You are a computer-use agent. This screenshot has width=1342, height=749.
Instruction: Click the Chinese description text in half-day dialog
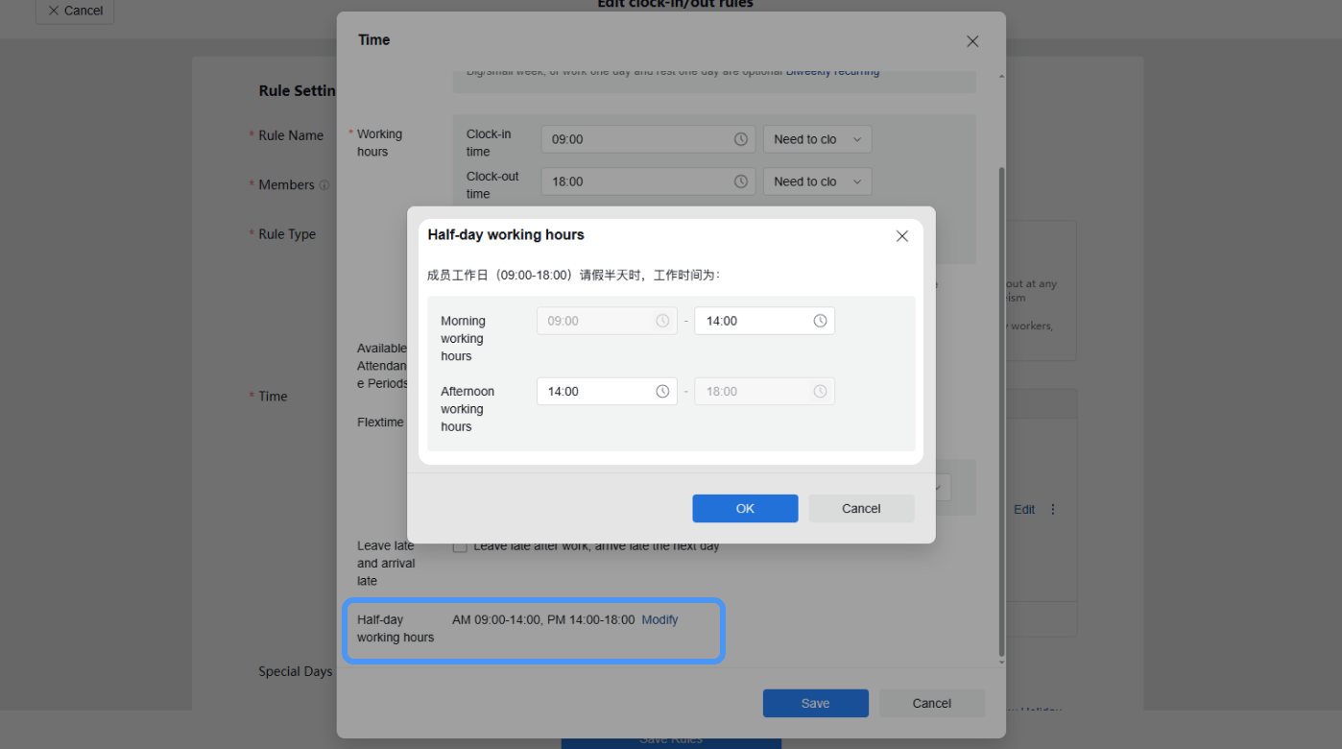tap(574, 276)
